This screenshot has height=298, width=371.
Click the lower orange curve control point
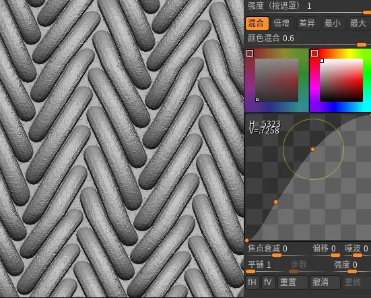click(275, 202)
